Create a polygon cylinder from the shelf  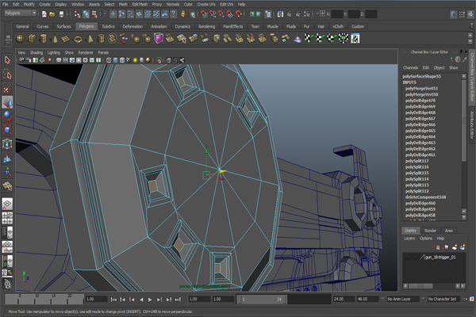[x=44, y=39]
